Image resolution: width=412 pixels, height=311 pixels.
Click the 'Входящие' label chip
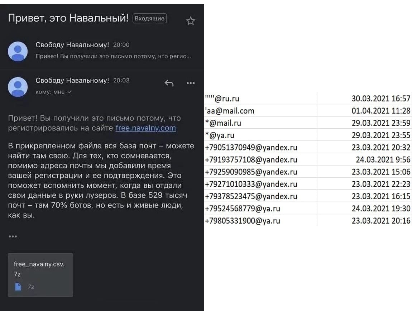click(149, 18)
